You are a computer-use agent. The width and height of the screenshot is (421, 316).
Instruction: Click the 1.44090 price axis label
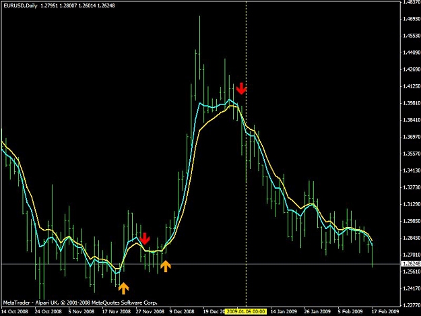pos(412,53)
